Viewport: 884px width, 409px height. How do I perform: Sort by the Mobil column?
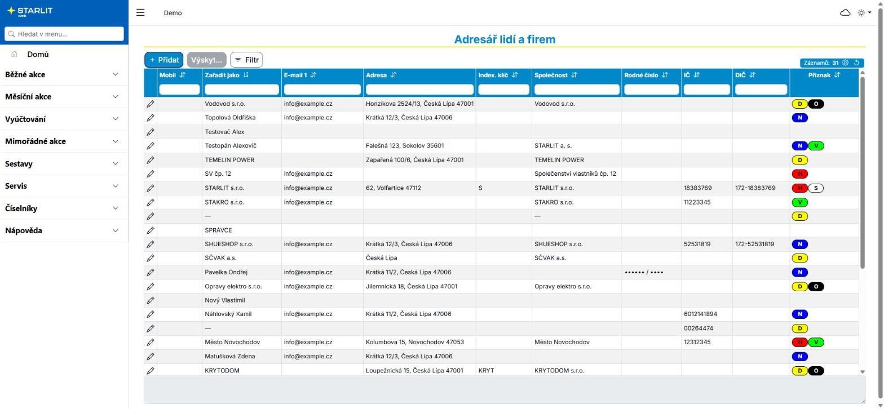coord(183,75)
